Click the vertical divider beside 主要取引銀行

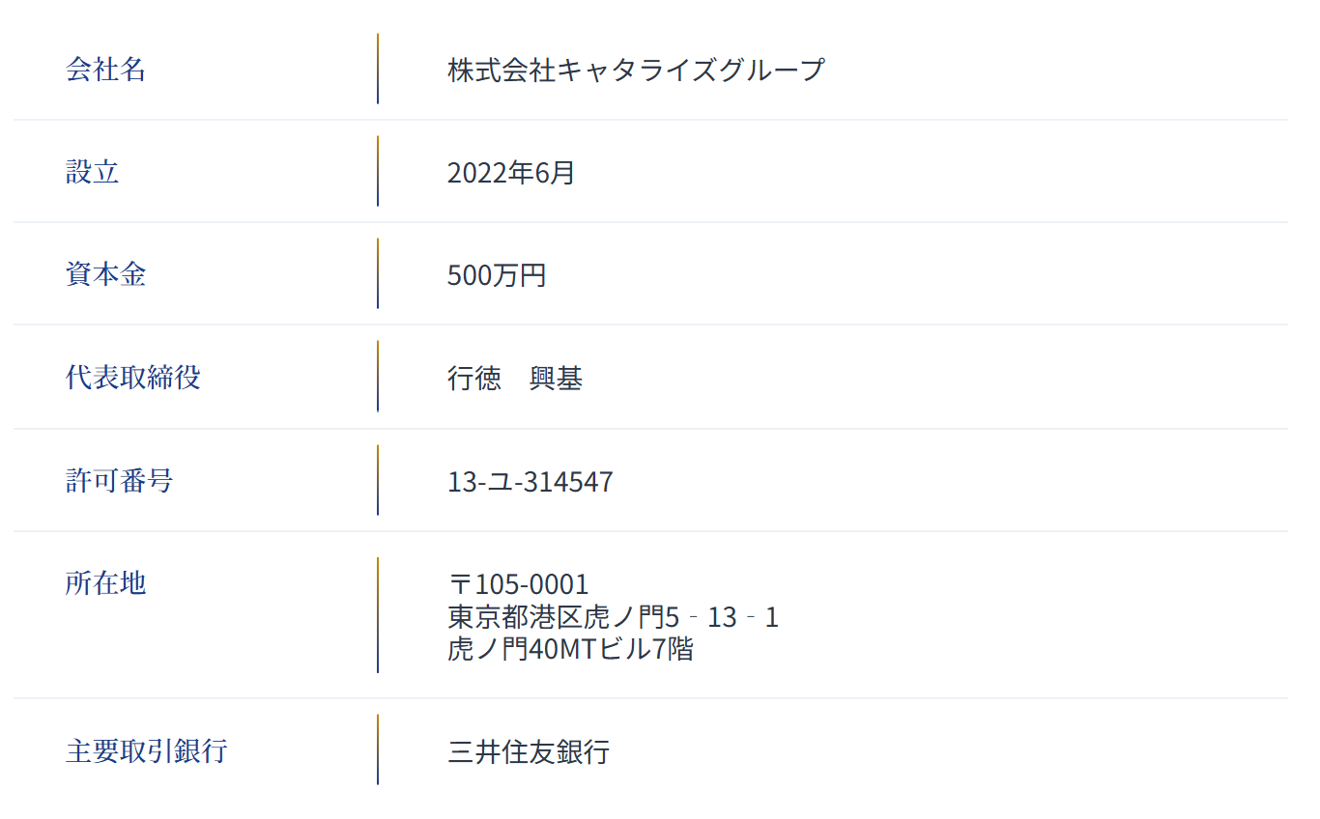tap(378, 749)
